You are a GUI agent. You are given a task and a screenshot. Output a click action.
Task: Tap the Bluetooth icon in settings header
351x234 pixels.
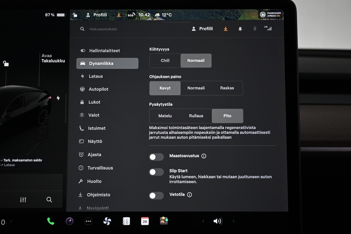point(255,29)
